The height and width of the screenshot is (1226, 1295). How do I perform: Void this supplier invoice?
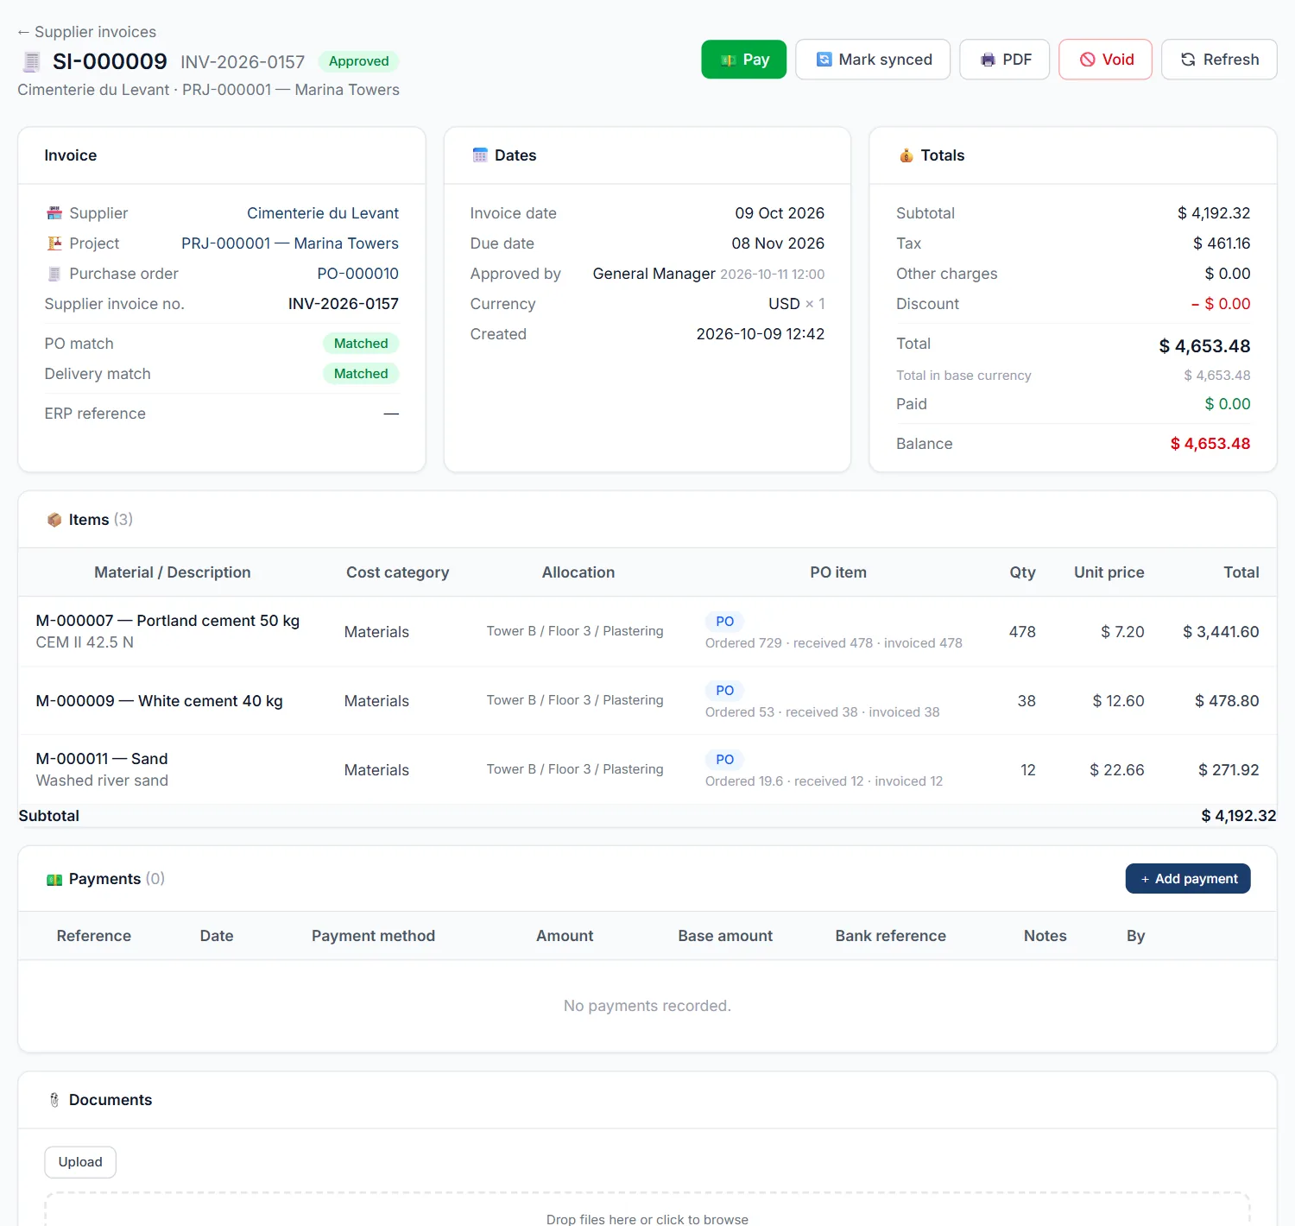1105,60
